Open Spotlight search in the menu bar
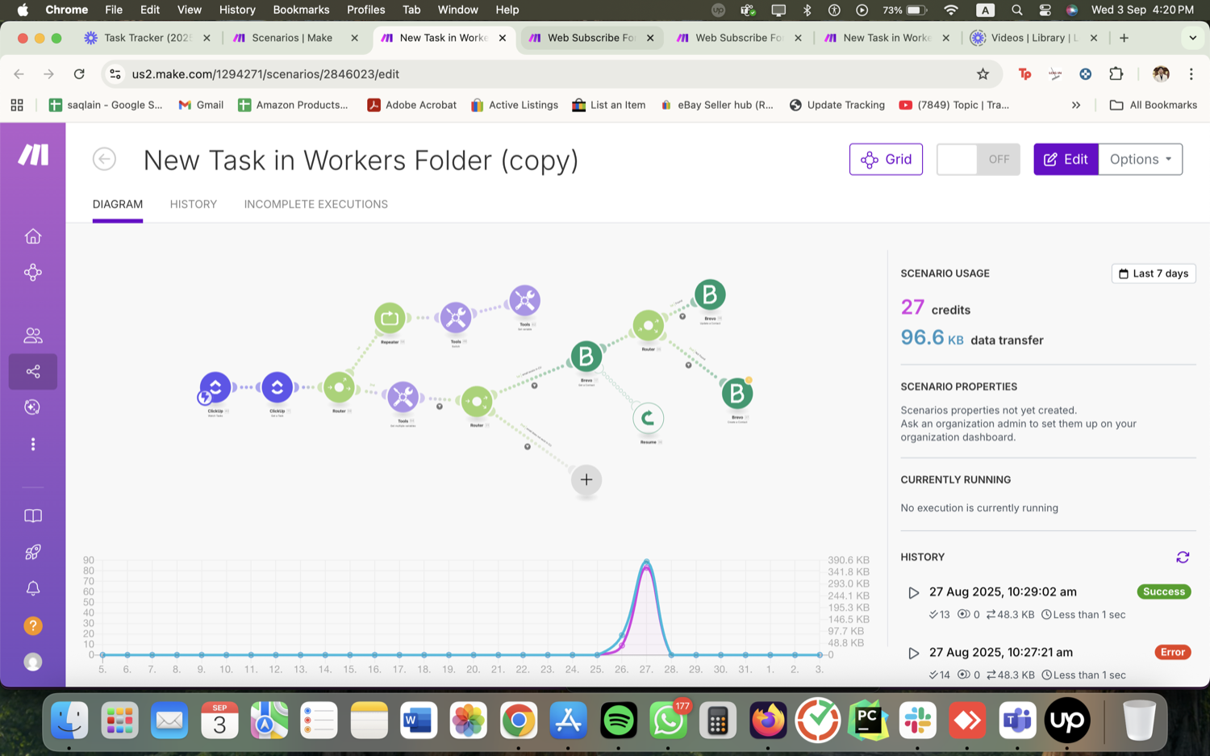1210x756 pixels. [x=1016, y=10]
